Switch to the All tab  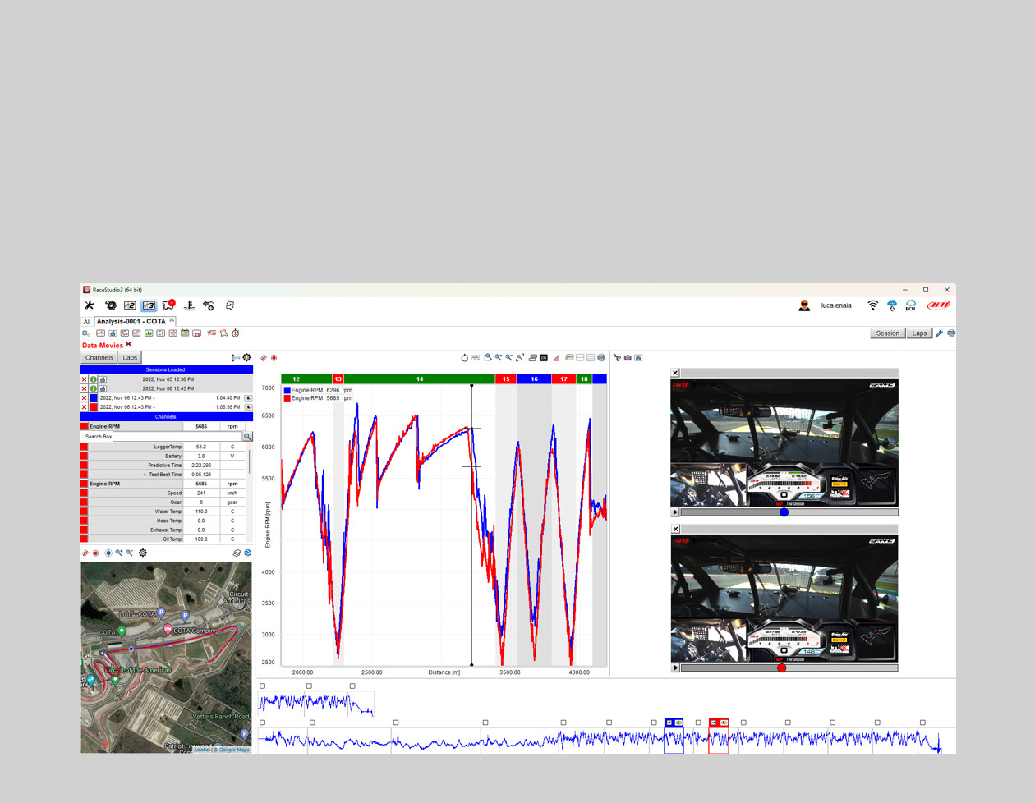87,322
